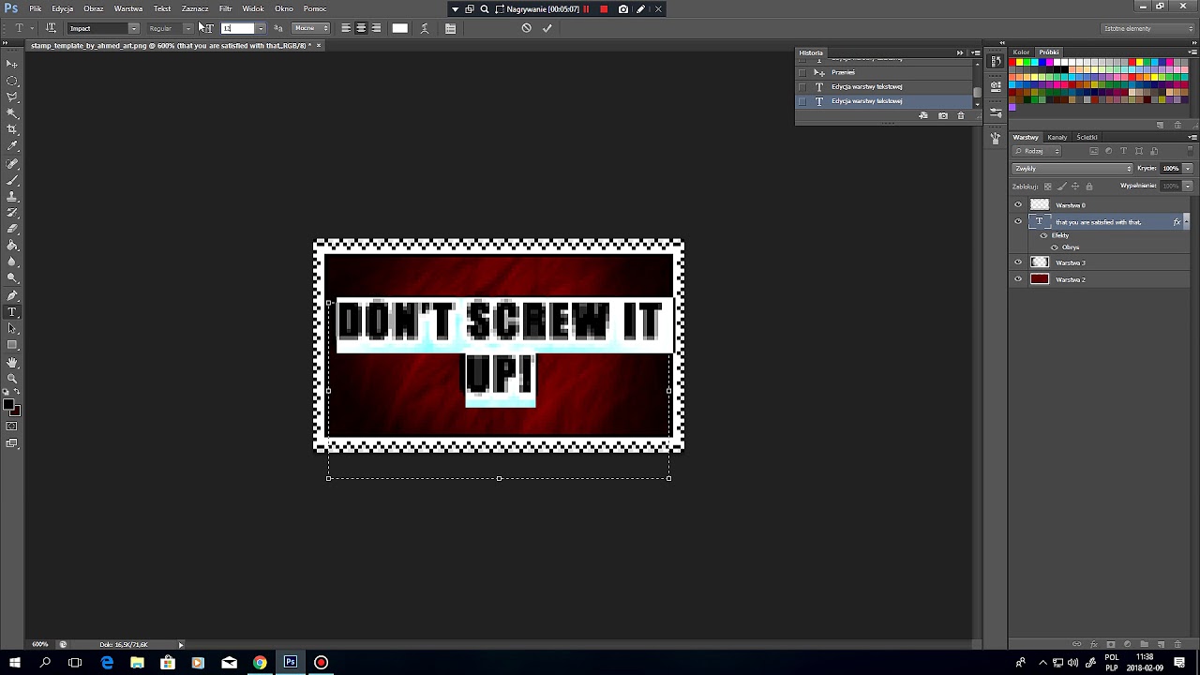
Task: Set history brush source at Przenieś
Action: (802, 72)
